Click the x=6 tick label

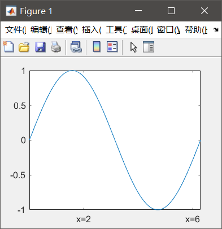pos(193,219)
